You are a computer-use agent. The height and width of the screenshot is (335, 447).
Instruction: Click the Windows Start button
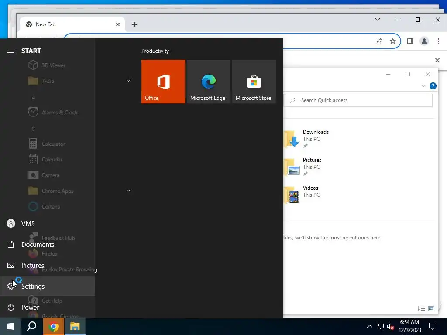(10, 326)
